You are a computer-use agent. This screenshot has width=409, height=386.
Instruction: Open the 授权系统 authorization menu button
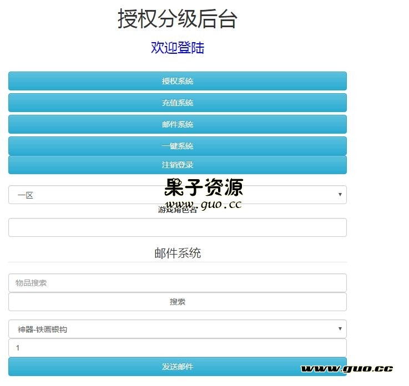178,81
